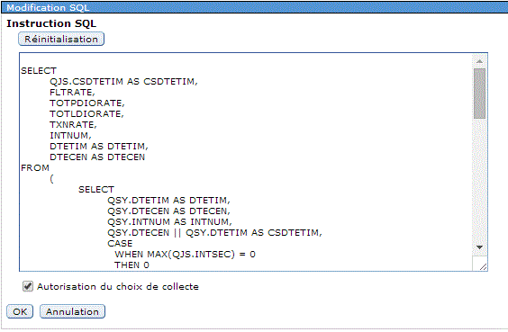Click the Modification SQL title bar
Viewport: 508px width, 332px height.
(x=254, y=7)
